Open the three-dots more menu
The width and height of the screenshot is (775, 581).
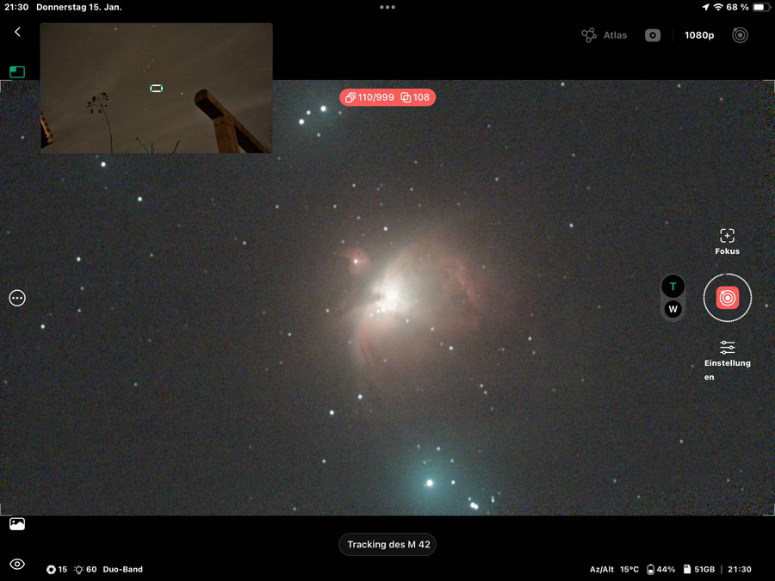coord(17,298)
